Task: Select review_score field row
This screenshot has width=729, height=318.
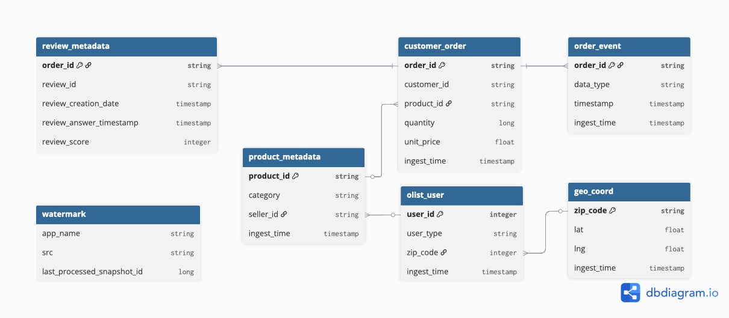Action: click(127, 142)
